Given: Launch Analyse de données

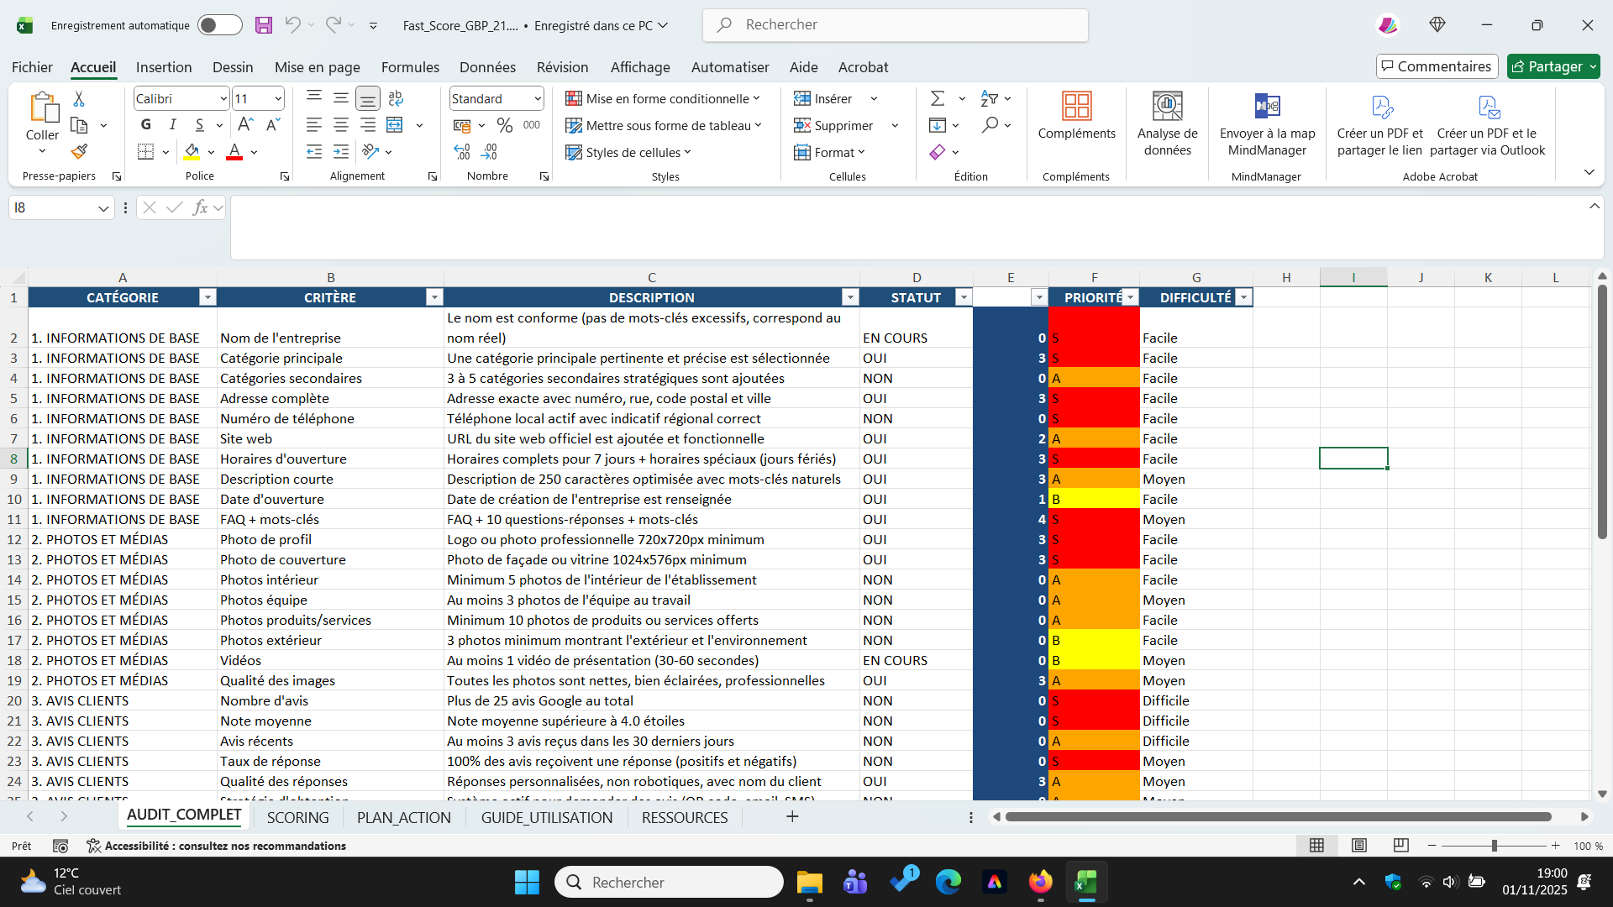Looking at the screenshot, I should pos(1168,124).
